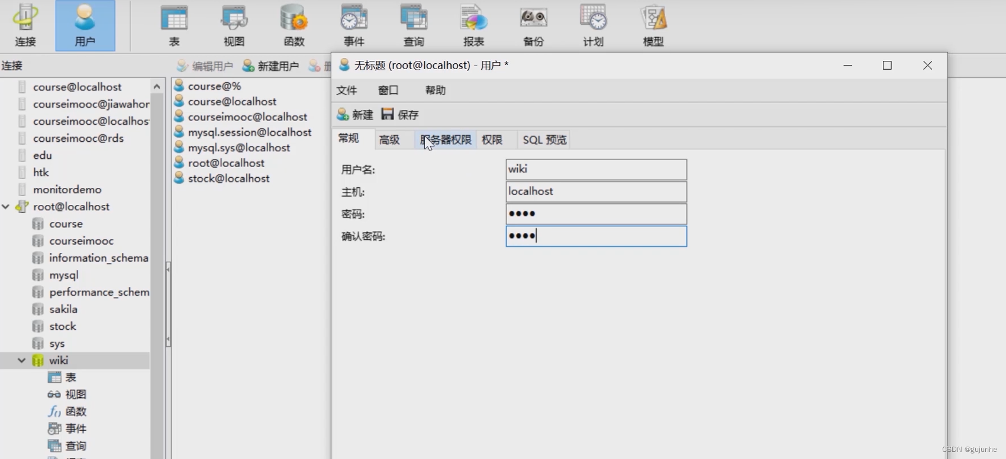Select the edu connection
Screen dimensions: 1006x459
pyautogui.click(x=43, y=155)
